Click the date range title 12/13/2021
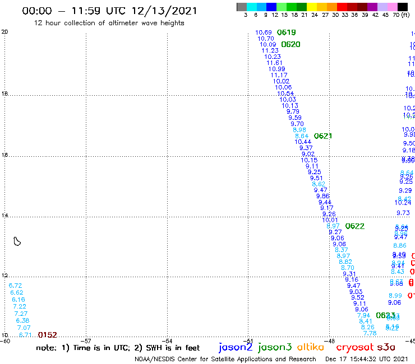The height and width of the screenshot is (364, 415). pyautogui.click(x=164, y=11)
